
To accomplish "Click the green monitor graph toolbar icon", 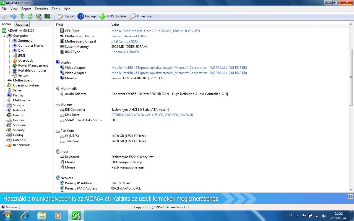I will pyautogui.click(x=47, y=16).
